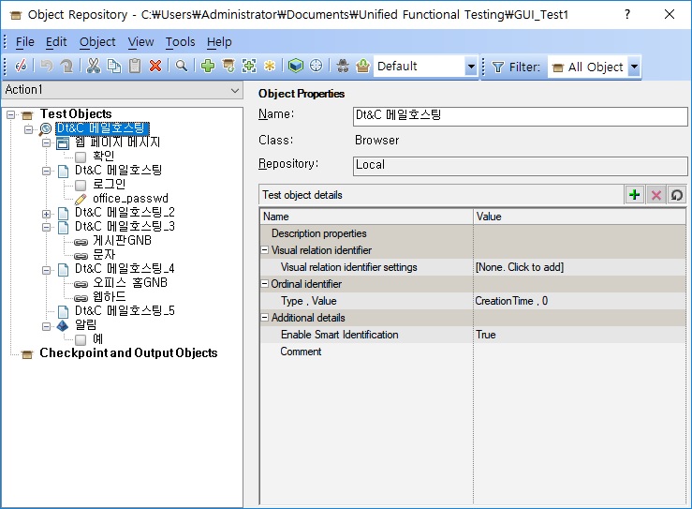Collapse Visual relation identifier section
Viewport: 692px width, 509px height.
pos(265,250)
